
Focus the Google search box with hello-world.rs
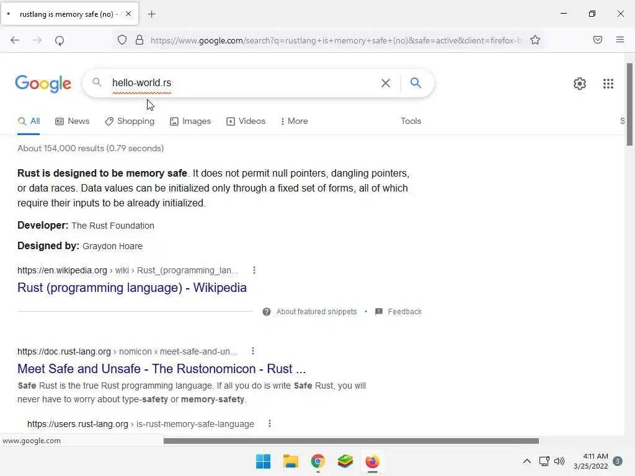point(243,83)
